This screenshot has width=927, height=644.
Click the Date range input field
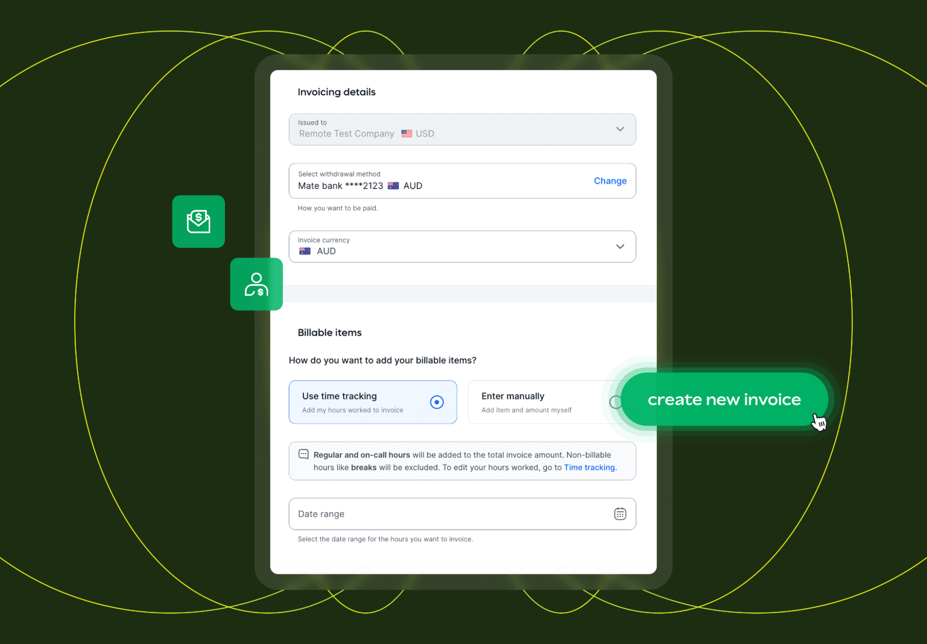417,514
